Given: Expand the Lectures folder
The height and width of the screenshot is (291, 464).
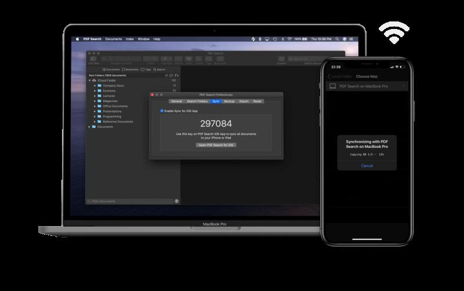Looking at the screenshot, I should click(95, 96).
